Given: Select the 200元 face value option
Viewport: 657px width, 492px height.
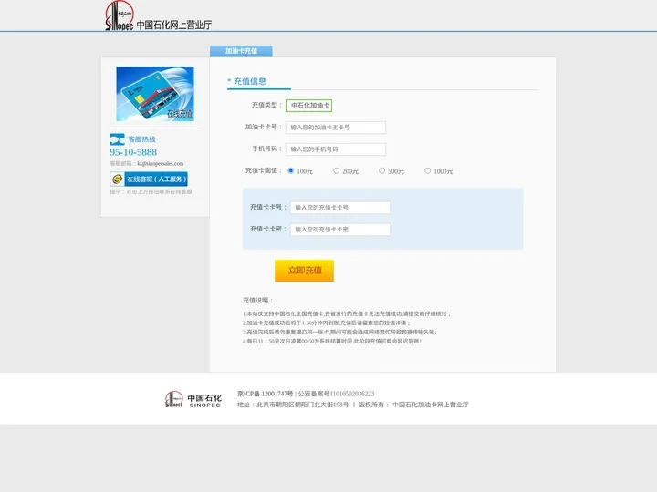Looking at the screenshot, I should point(336,170).
